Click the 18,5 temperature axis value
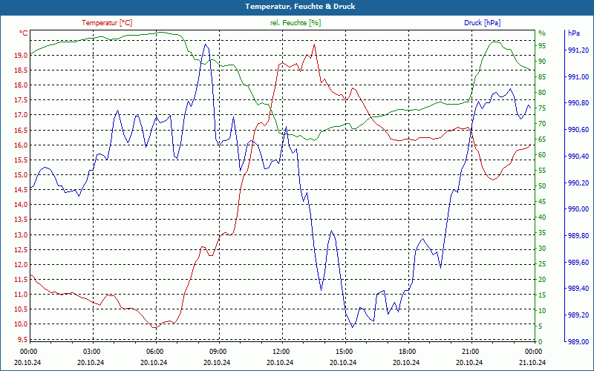 (x=21, y=70)
